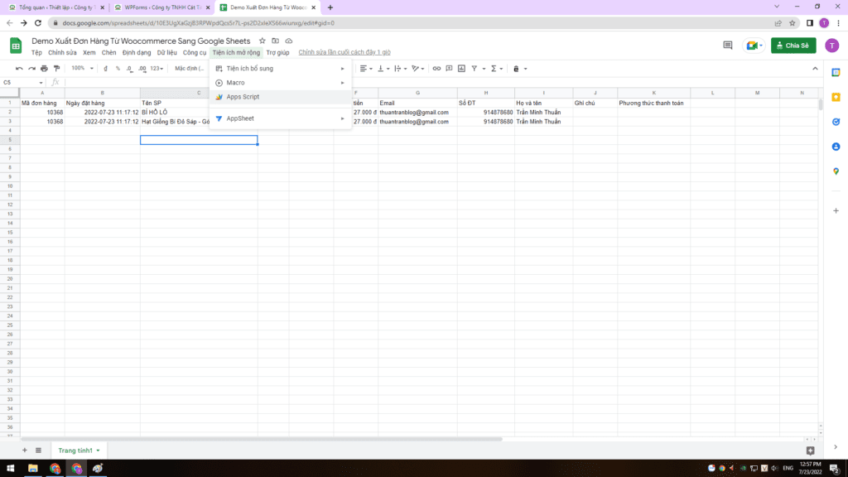Close the Tiện ích mở rộng menu

(x=236, y=52)
